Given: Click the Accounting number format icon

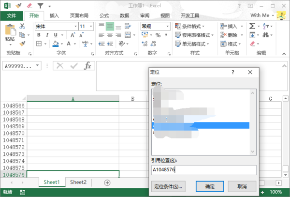Looking at the screenshot, I should 145,35.
